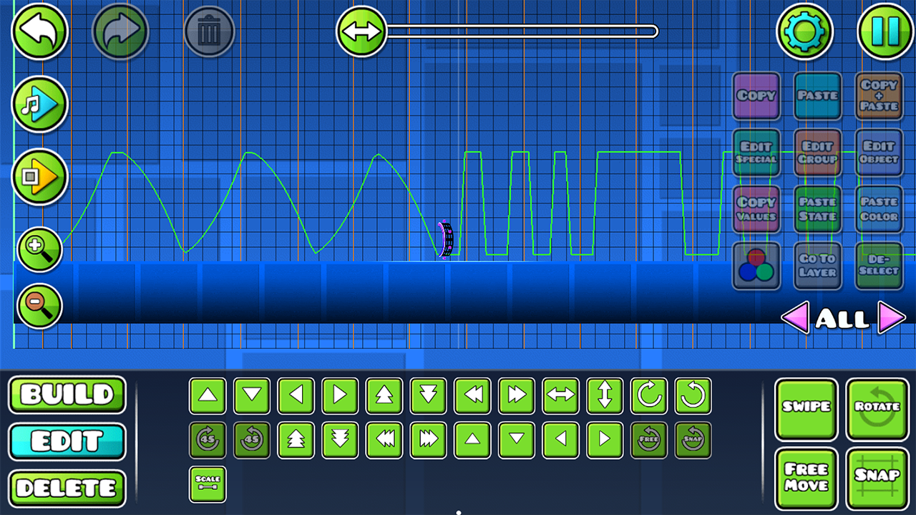Click the Edit Group button

(x=817, y=153)
